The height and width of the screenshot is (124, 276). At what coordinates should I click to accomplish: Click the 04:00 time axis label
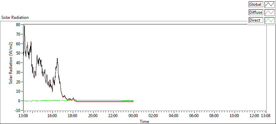coord(174,116)
